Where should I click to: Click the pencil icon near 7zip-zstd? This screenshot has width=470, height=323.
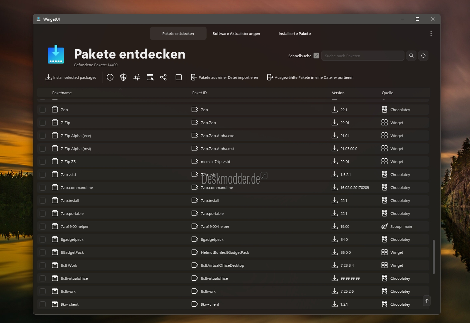[264, 175]
